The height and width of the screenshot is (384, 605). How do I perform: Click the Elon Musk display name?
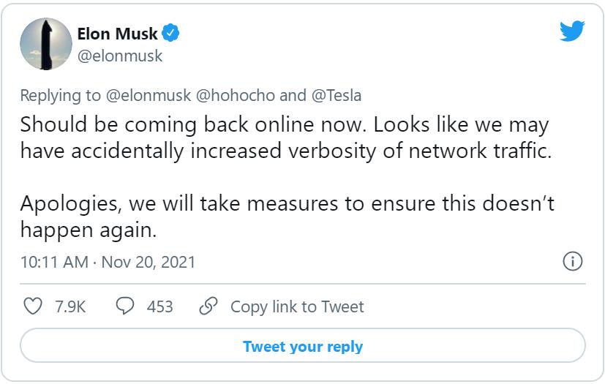click(117, 34)
